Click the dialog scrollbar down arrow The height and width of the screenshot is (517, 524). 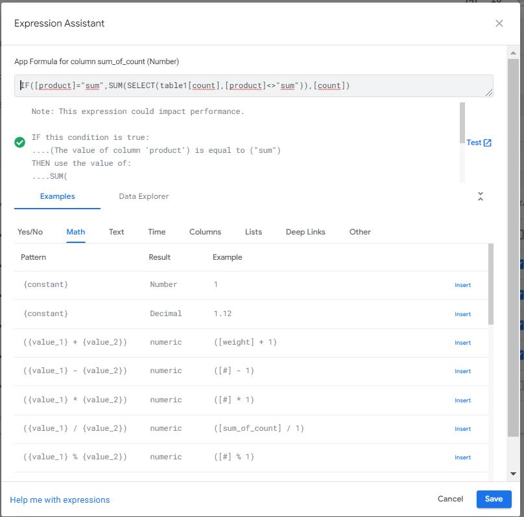pyautogui.click(x=513, y=474)
